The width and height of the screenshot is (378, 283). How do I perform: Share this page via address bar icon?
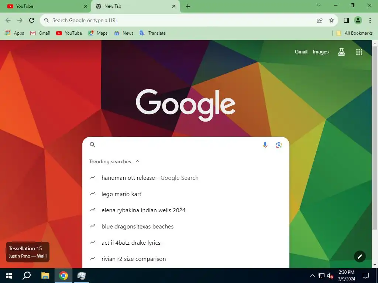click(320, 21)
